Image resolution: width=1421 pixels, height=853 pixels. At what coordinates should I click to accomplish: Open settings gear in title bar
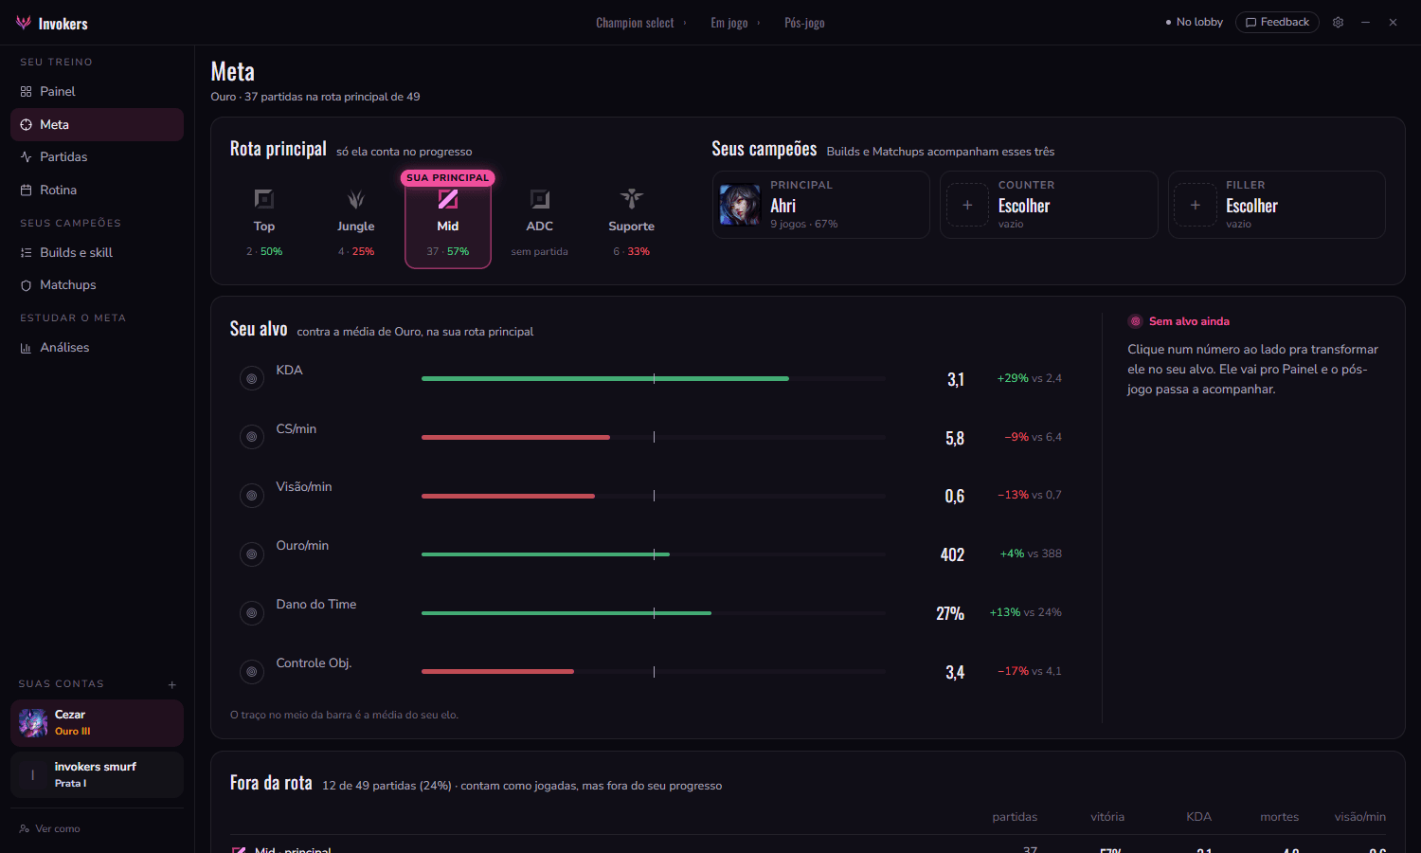pos(1338,23)
